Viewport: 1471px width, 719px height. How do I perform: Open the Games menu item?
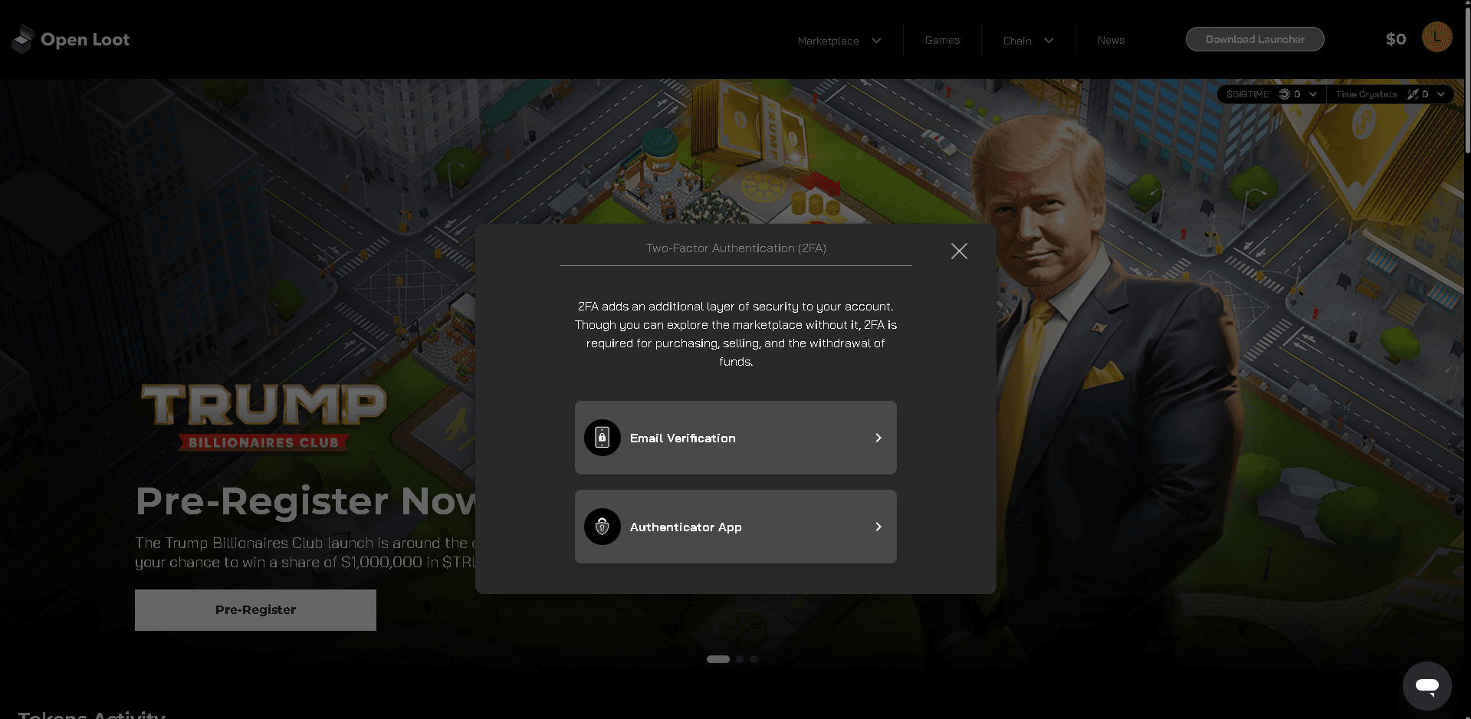pos(942,40)
